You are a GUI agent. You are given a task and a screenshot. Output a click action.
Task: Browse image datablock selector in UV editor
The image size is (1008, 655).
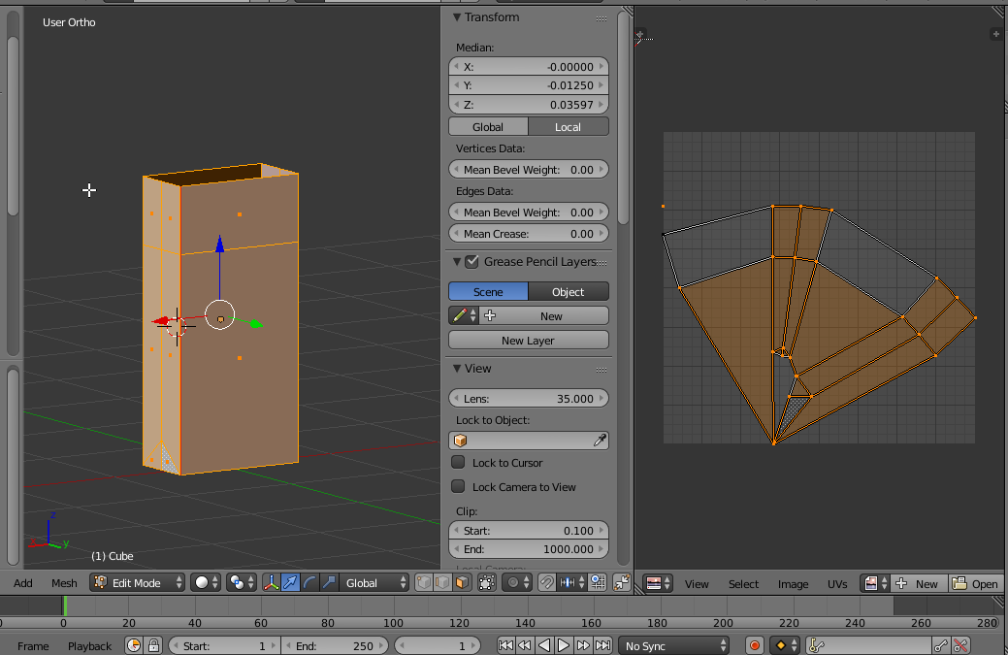point(875,583)
